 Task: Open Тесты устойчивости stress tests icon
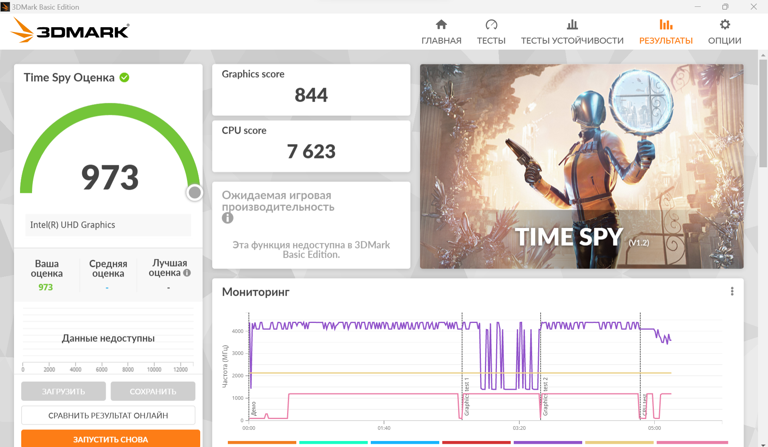pyautogui.click(x=572, y=25)
